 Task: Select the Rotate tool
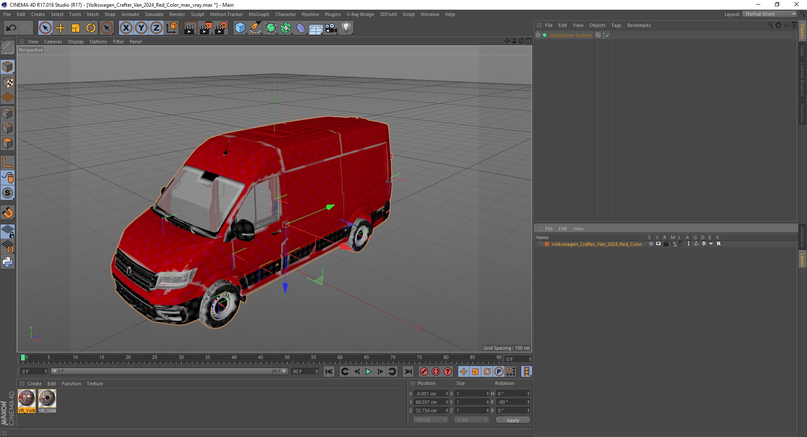(91, 28)
